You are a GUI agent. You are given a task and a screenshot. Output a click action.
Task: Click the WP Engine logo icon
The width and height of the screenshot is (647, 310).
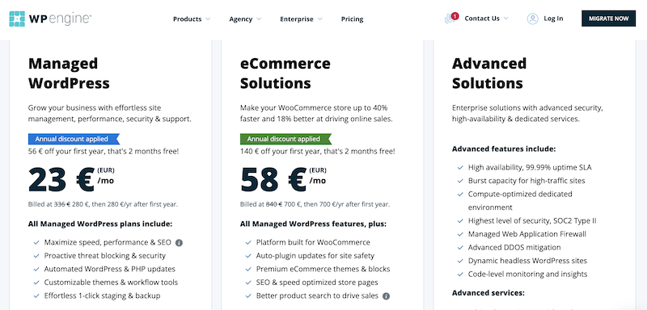[17, 19]
